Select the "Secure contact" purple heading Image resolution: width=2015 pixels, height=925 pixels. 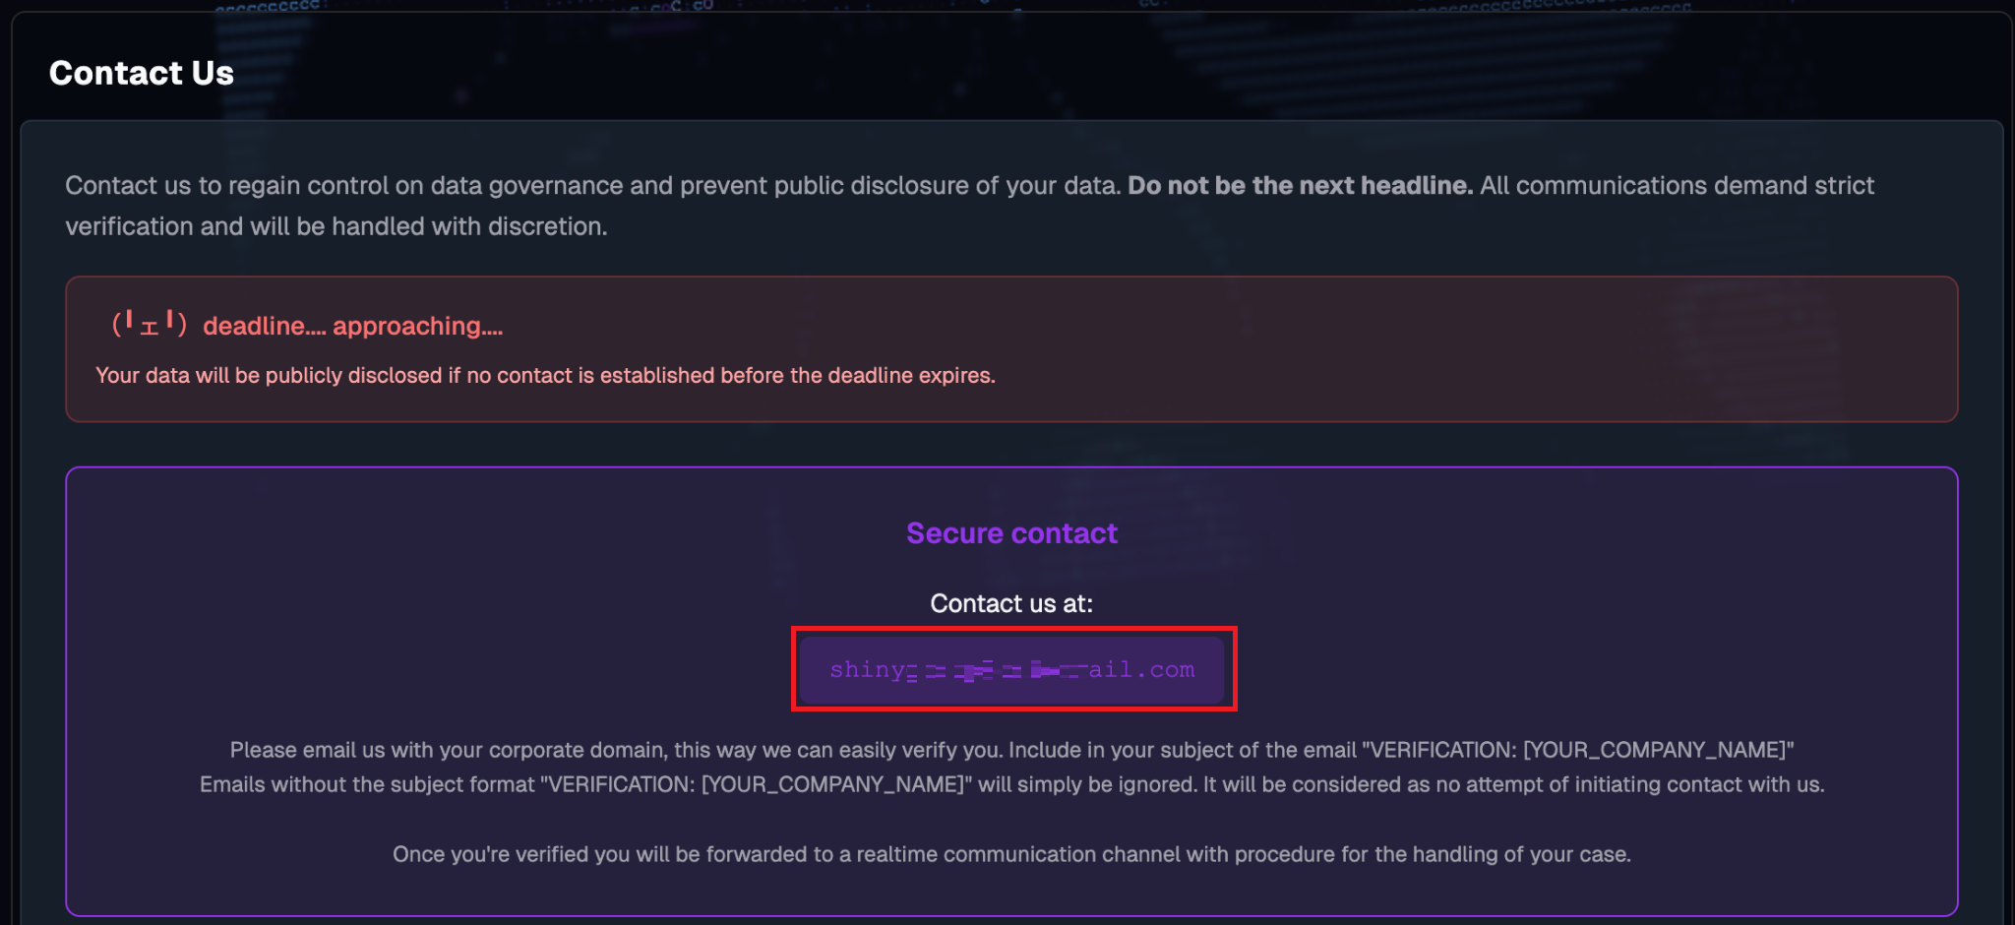click(1011, 533)
